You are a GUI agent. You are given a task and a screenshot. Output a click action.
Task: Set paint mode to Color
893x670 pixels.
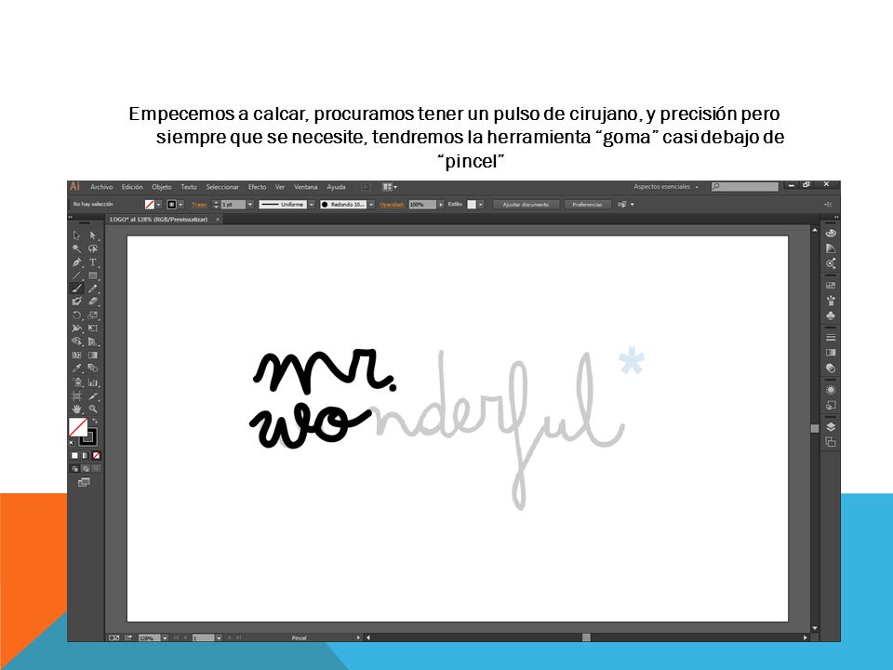[x=74, y=455]
